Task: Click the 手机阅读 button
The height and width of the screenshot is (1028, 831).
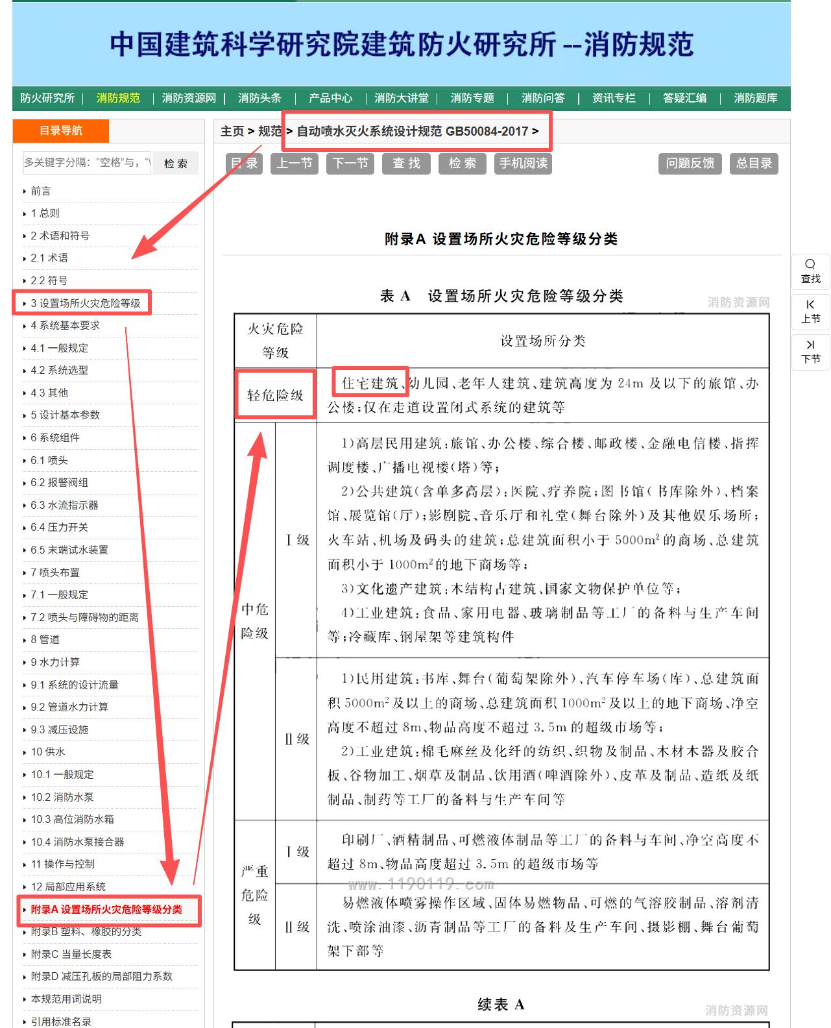Action: tap(523, 164)
